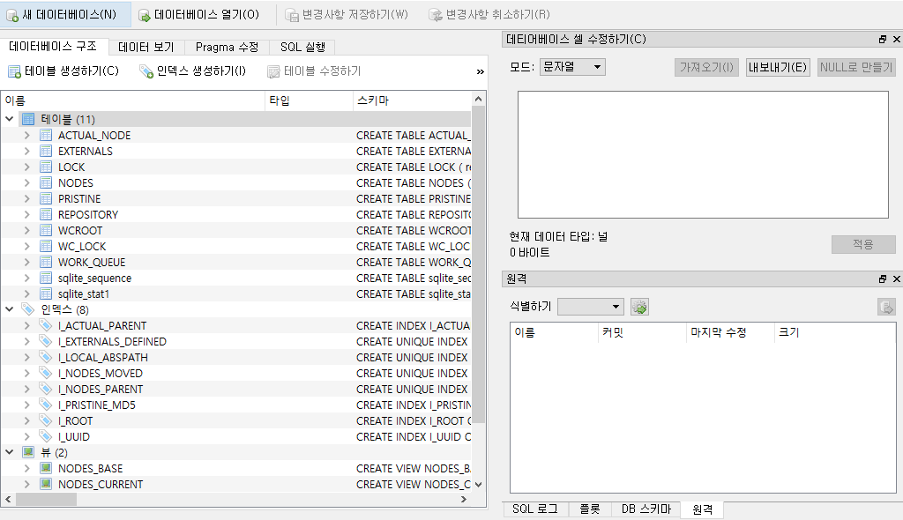This screenshot has width=903, height=520.
Task: Click the 적용 button
Action: 863,244
